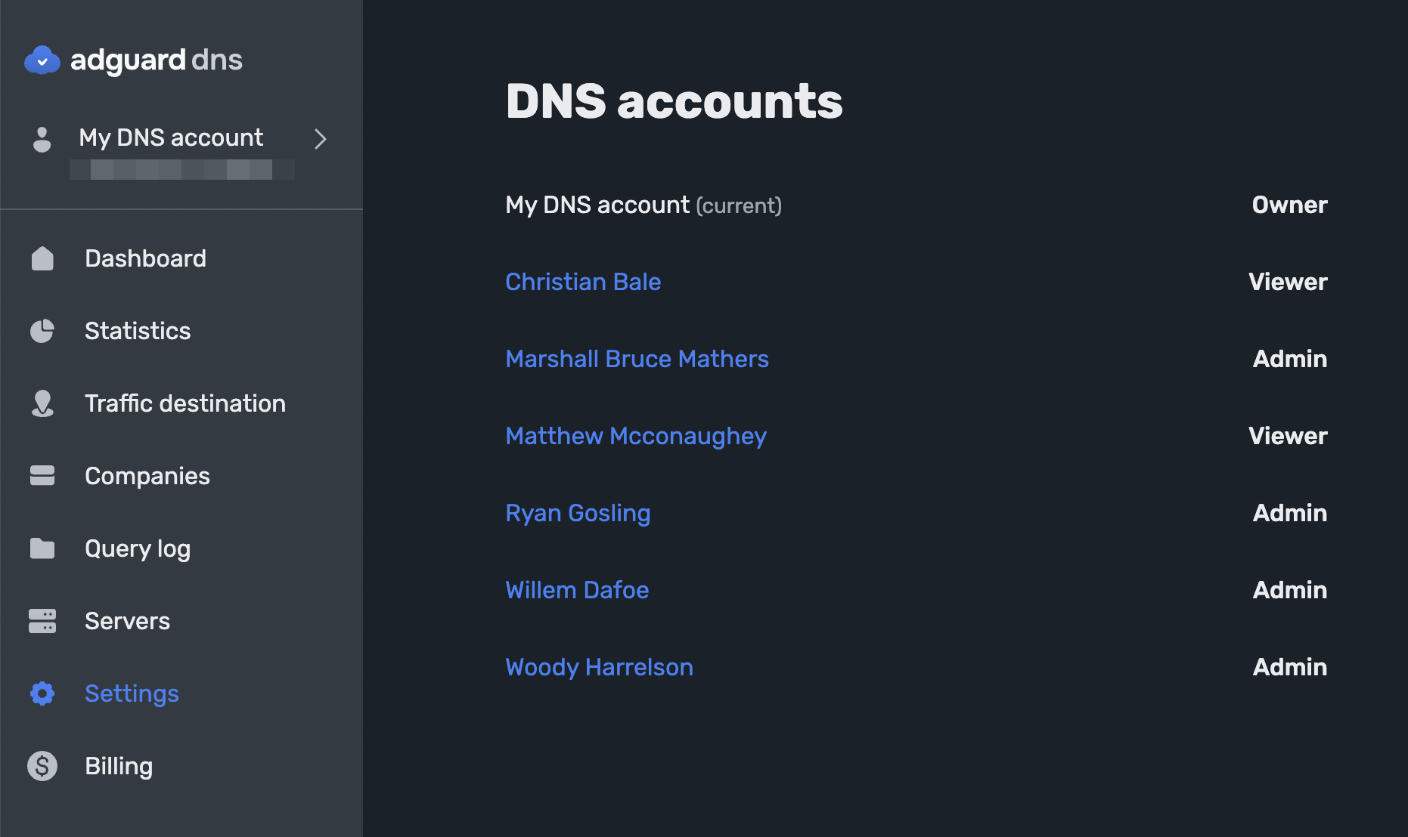Open Ryan Gosling's DNS account
The image size is (1408, 837).
point(578,513)
